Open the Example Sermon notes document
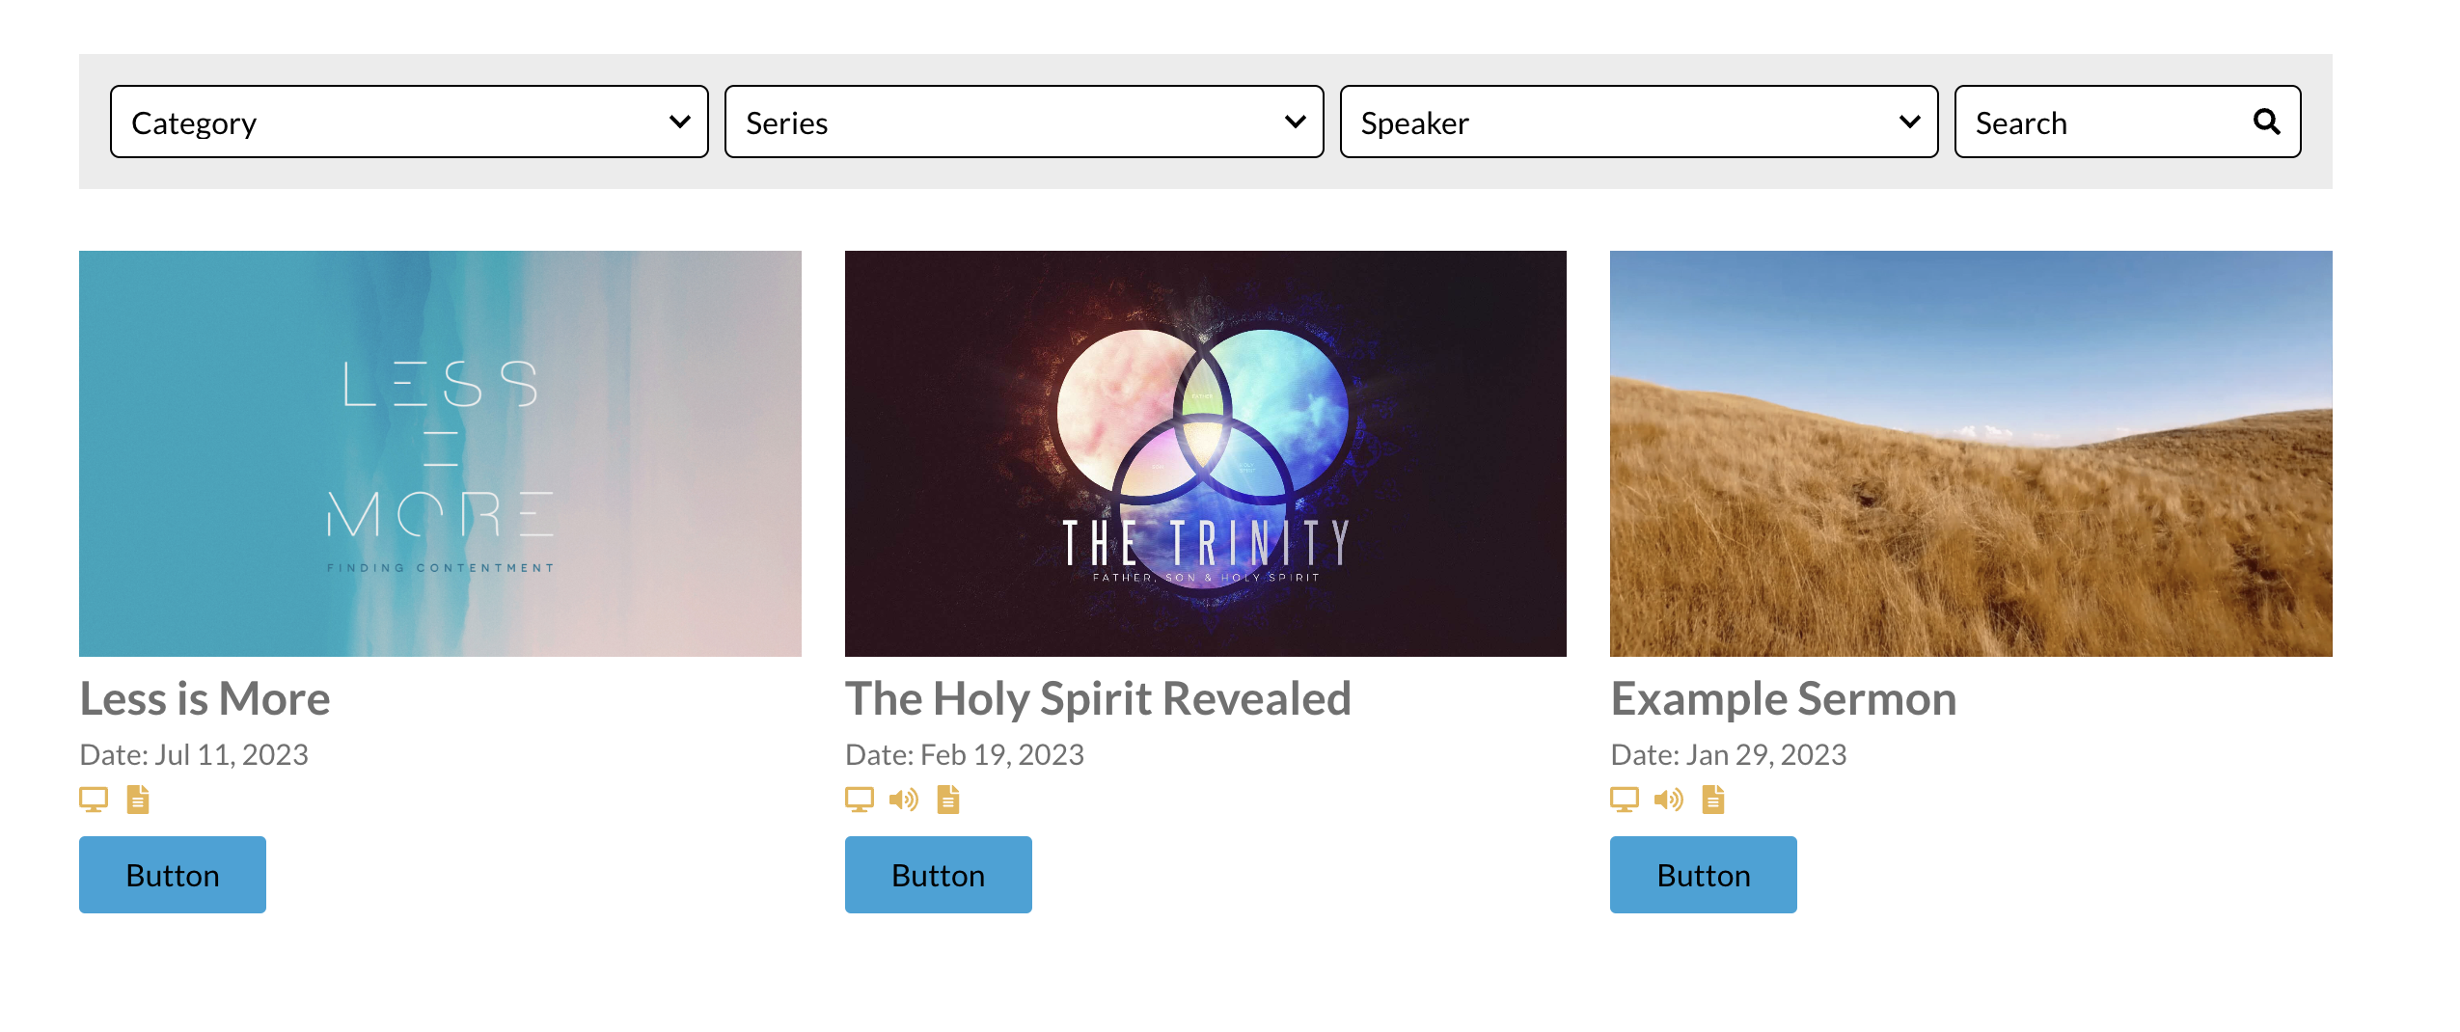2460x1032 pixels. click(x=1711, y=799)
